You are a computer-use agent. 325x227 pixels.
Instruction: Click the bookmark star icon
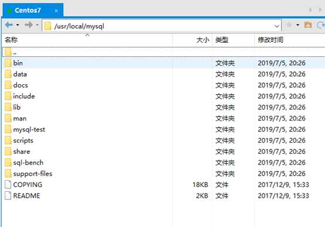[x=289, y=25]
